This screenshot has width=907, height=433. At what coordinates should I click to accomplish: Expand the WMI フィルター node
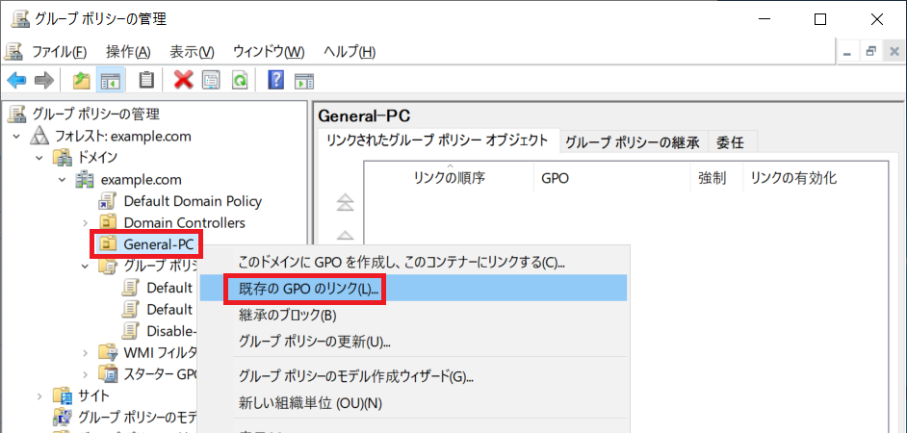86,352
